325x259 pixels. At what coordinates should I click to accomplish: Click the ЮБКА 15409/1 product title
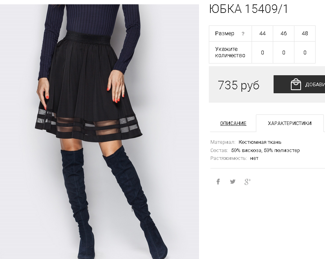pos(248,9)
